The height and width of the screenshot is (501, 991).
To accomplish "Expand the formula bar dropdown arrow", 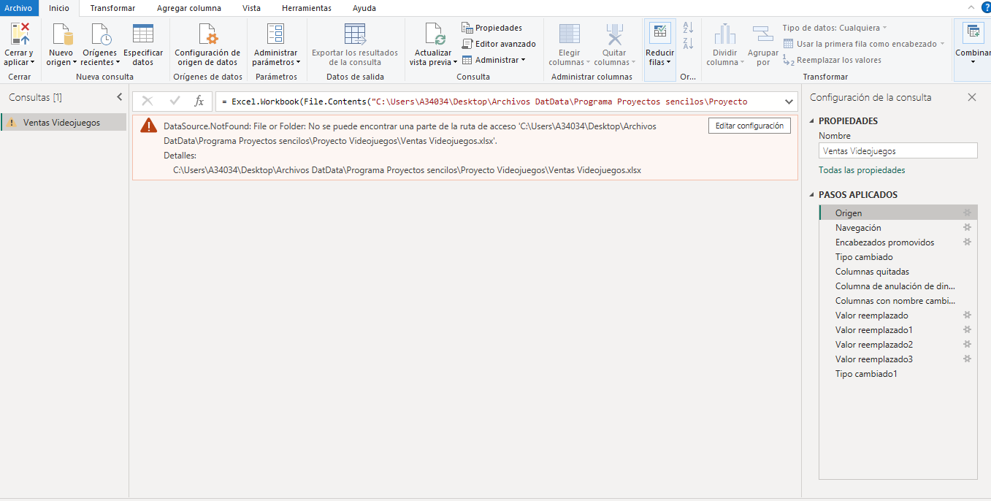I will pos(789,102).
